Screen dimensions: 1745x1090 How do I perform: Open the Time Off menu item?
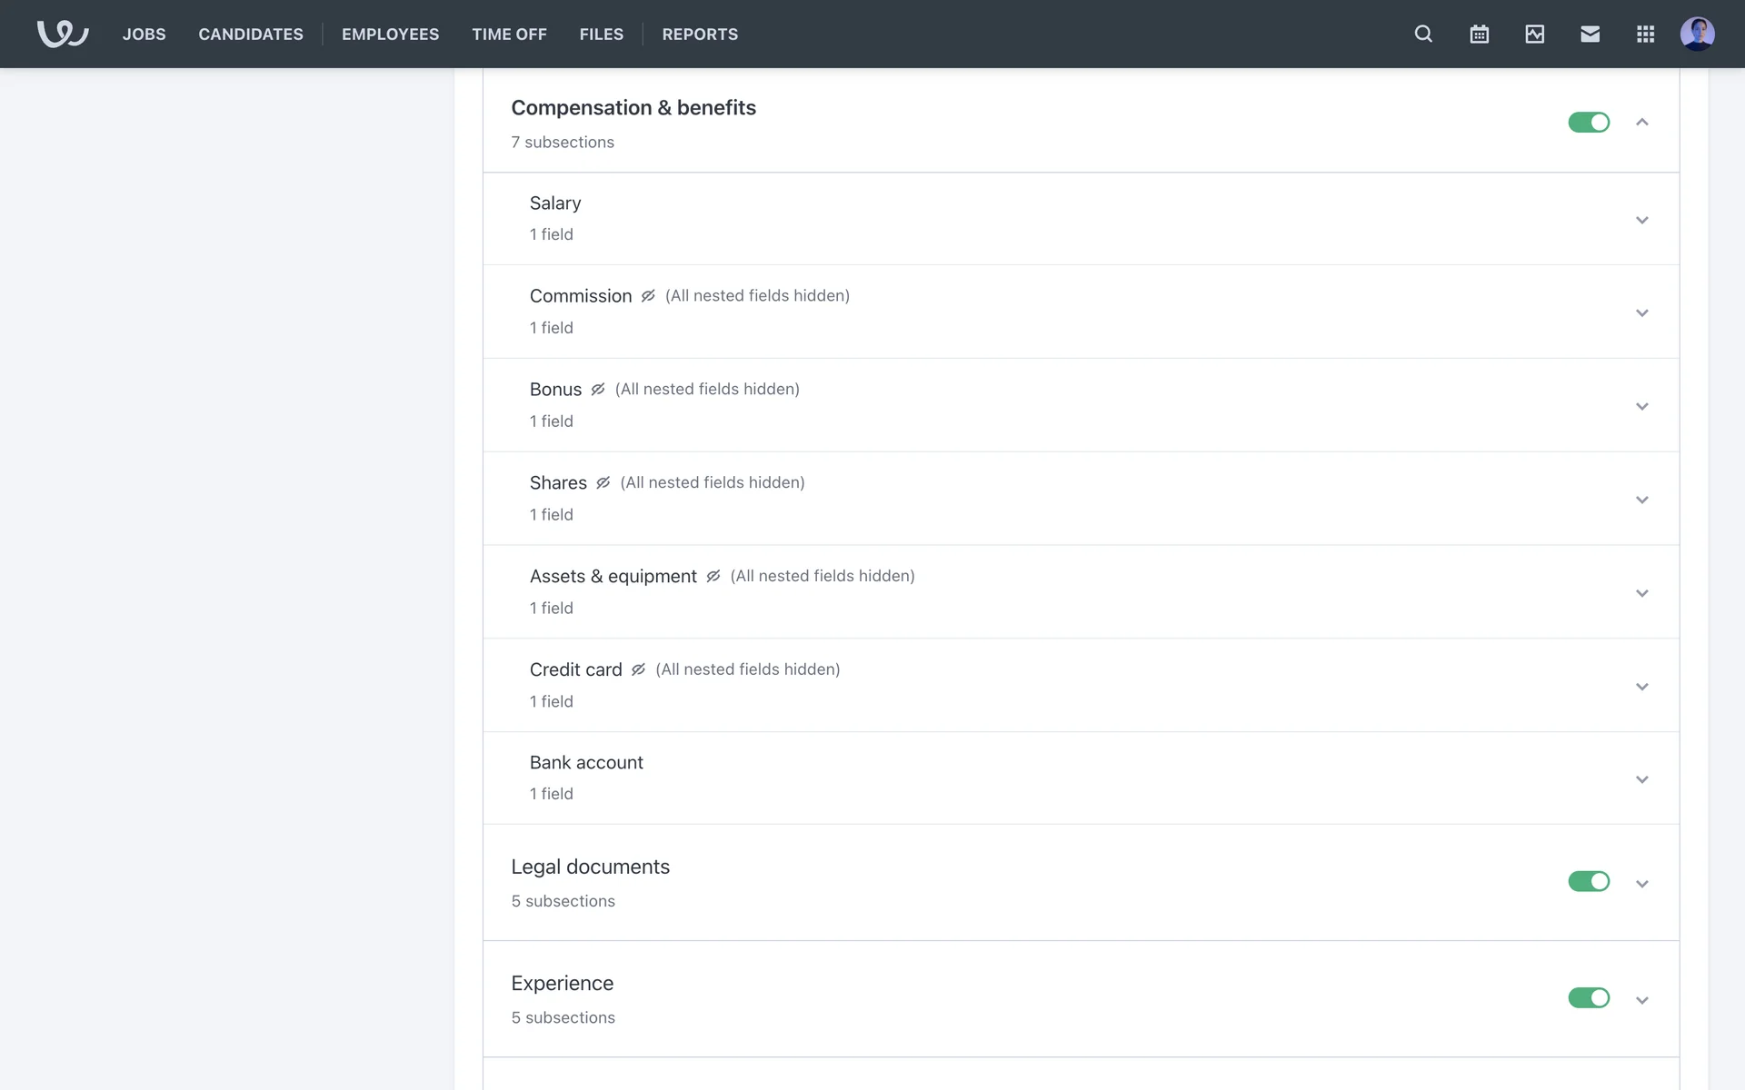509,34
